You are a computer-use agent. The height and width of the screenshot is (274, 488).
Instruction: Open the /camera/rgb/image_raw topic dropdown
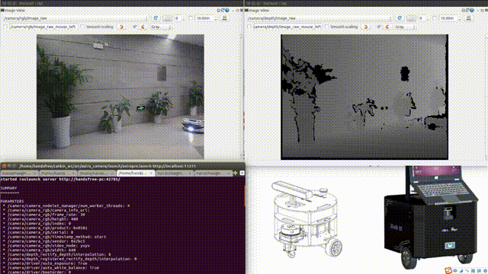click(75, 18)
